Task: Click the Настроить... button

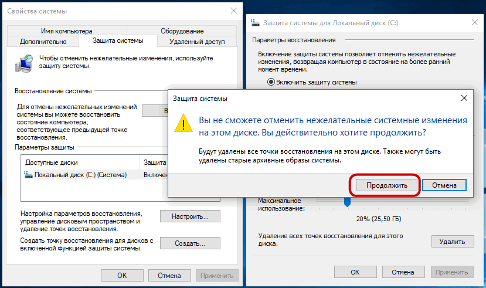Action: click(190, 216)
